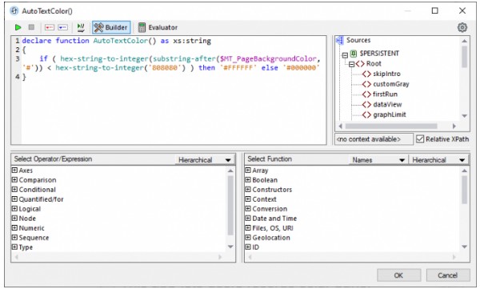
Task: Click the no context available field
Action: tap(374, 139)
